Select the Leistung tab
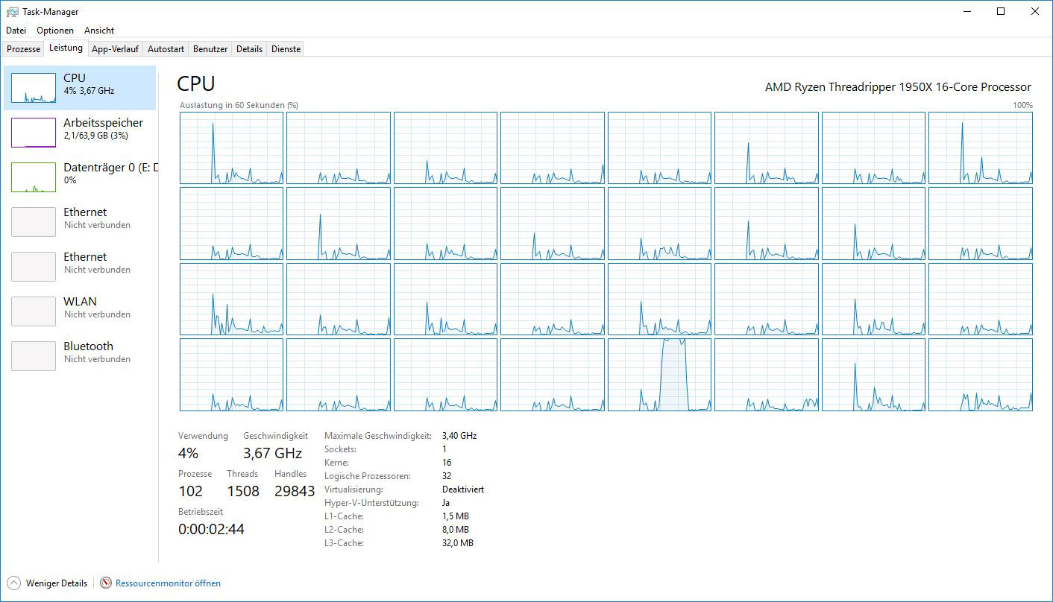The width and height of the screenshot is (1053, 602). point(66,48)
